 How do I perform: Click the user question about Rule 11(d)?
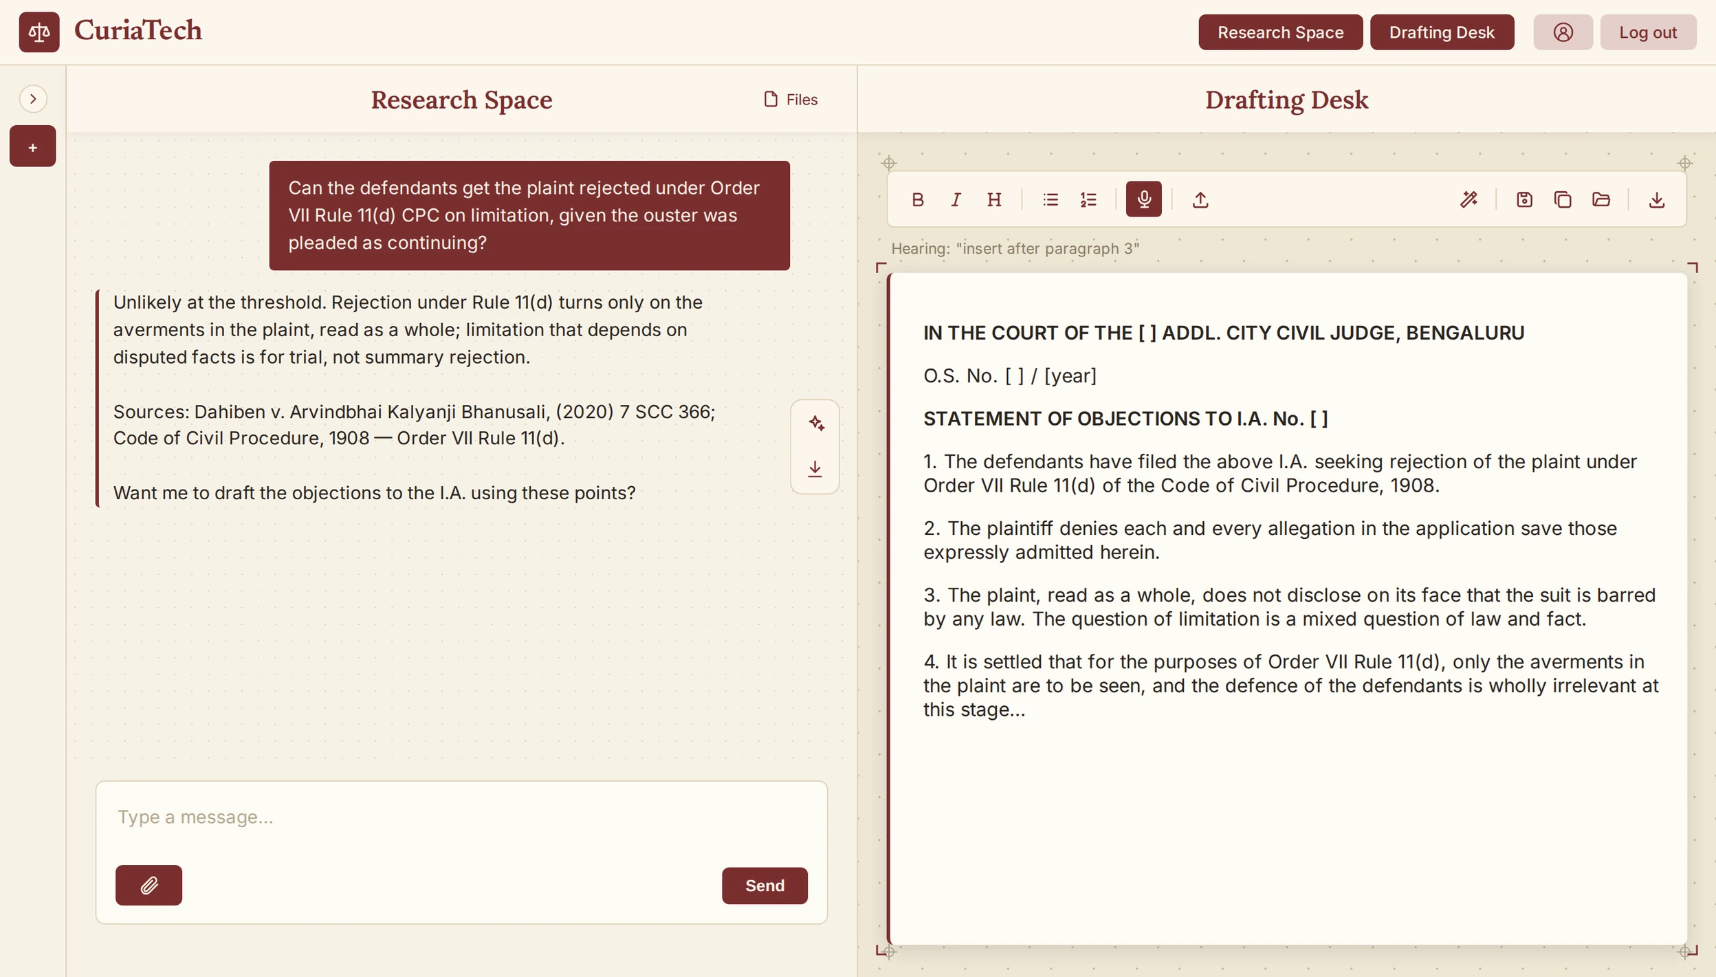[529, 216]
